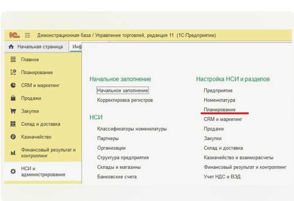Open the Планирование section in sidebar

click(43, 72)
